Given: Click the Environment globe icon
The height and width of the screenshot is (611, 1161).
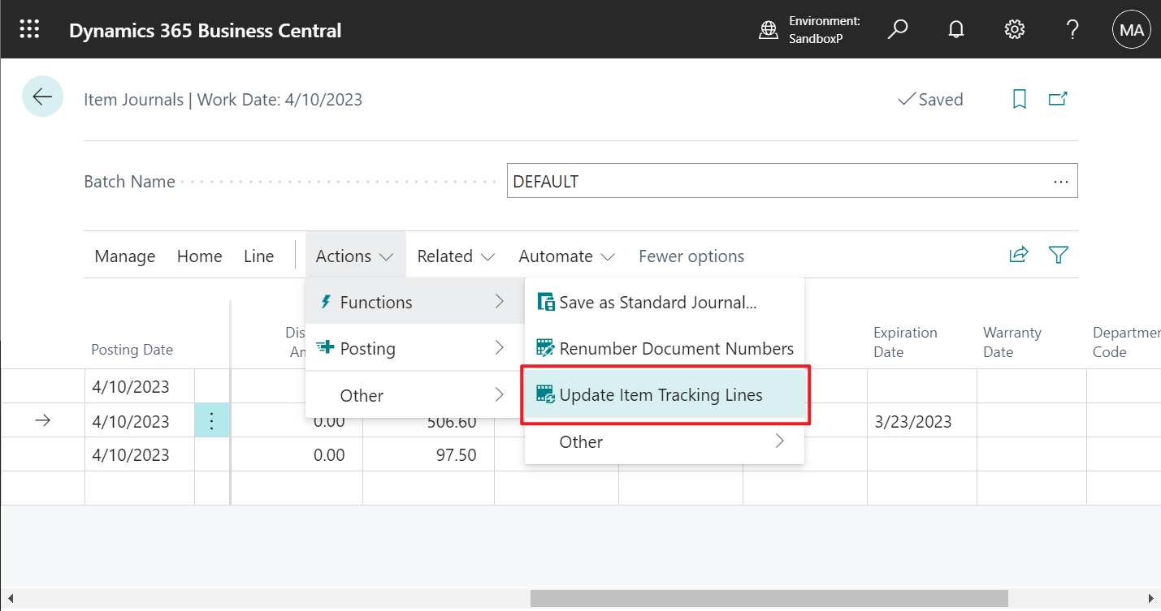Looking at the screenshot, I should 769,28.
